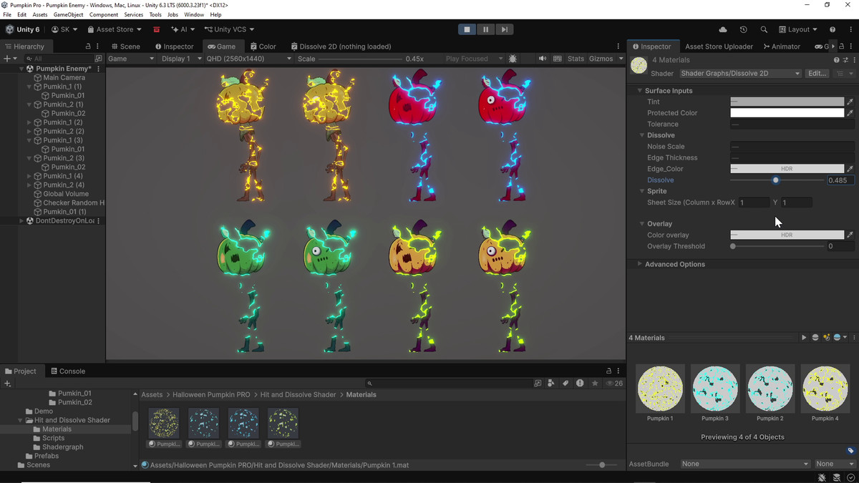Open the undo history icon
Image resolution: width=859 pixels, height=483 pixels.
(x=744, y=29)
